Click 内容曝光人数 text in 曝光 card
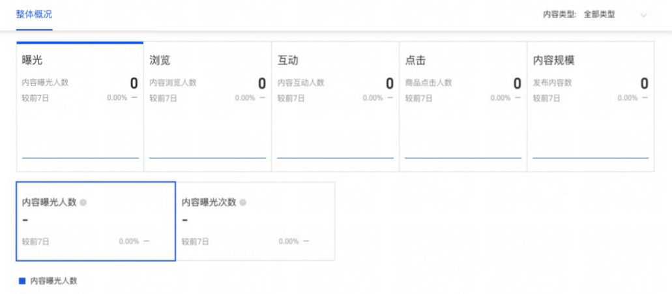 point(45,83)
